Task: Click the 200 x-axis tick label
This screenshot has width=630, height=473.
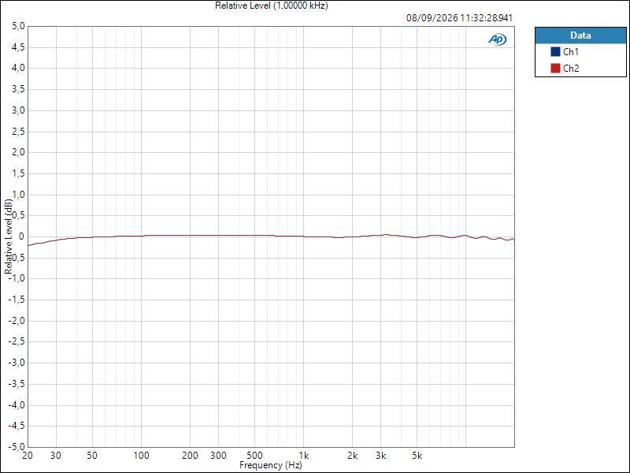Action: coord(190,456)
